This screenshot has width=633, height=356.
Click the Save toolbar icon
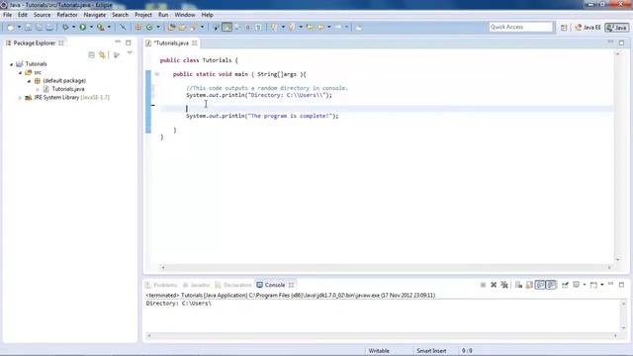click(28, 27)
